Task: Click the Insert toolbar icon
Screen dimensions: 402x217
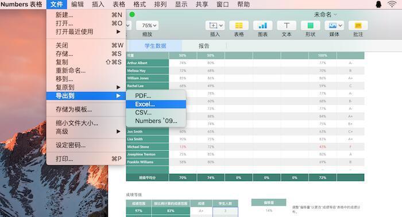Action: point(215,26)
